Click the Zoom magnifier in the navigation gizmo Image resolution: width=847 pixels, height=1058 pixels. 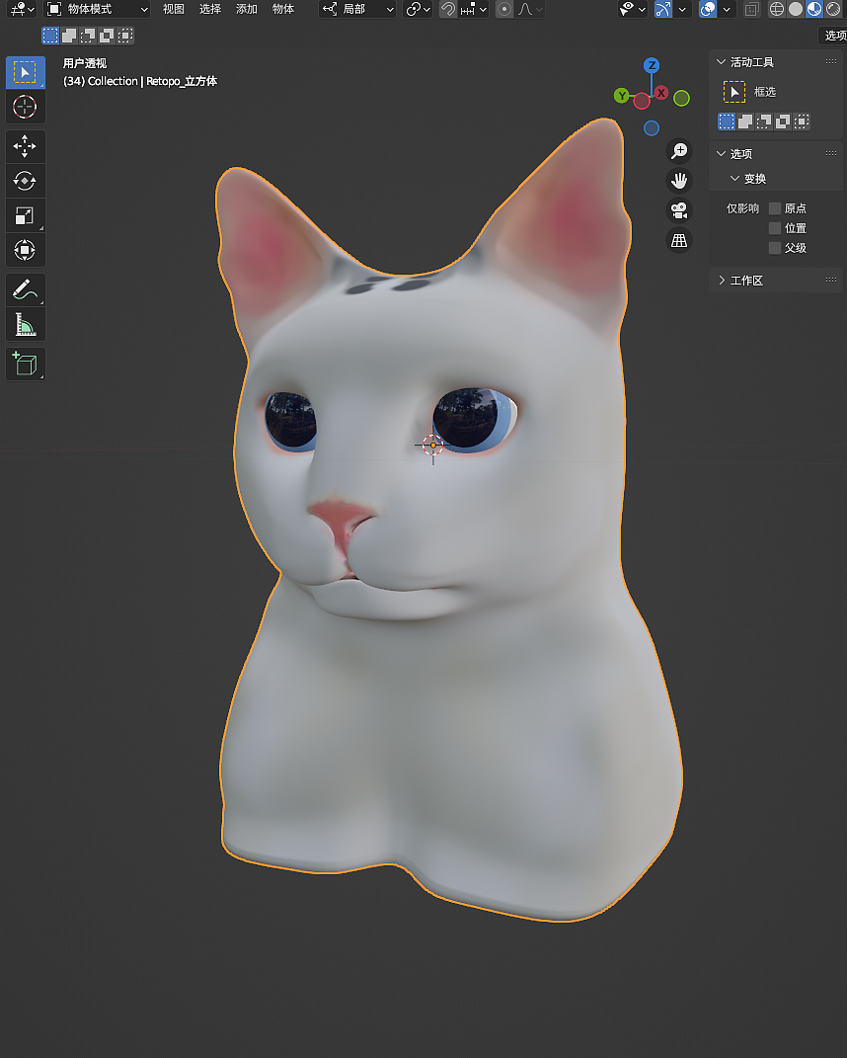pos(679,150)
